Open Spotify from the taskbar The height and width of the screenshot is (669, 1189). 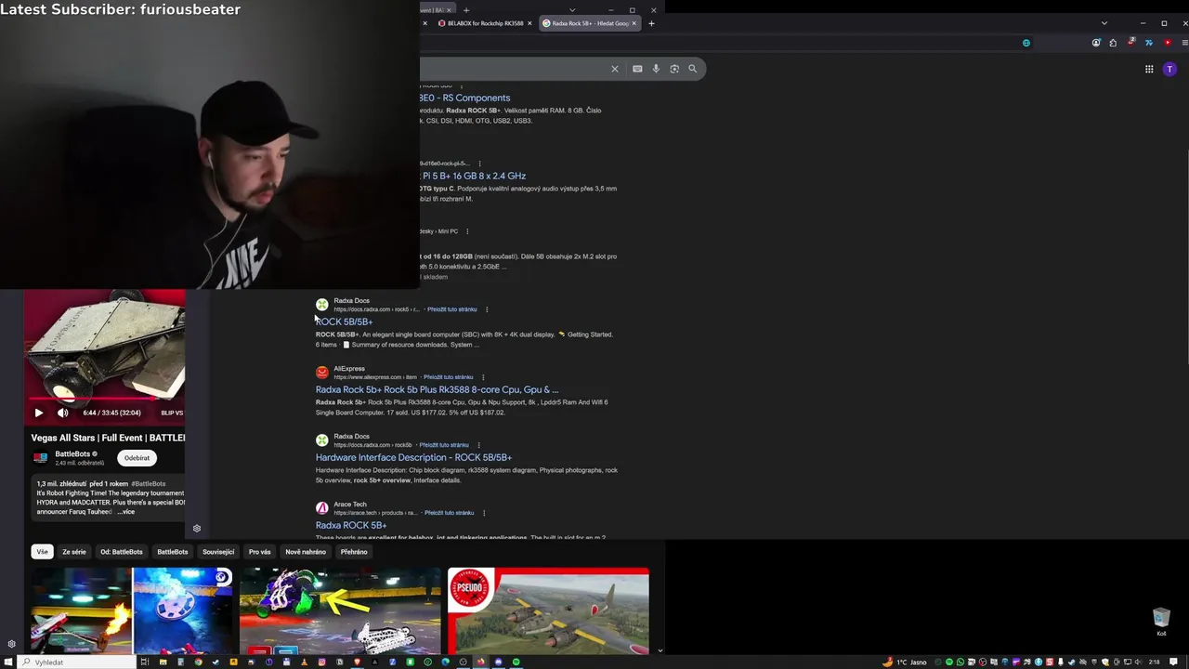[x=516, y=662]
